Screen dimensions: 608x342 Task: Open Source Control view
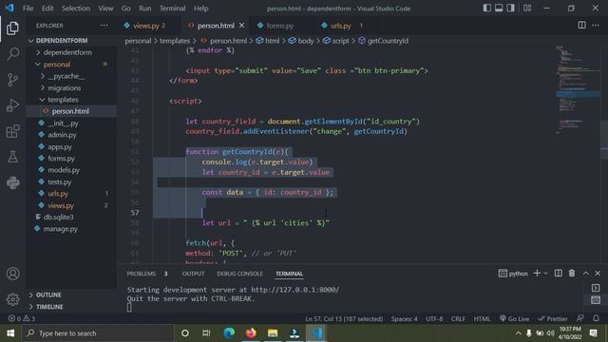[12, 80]
